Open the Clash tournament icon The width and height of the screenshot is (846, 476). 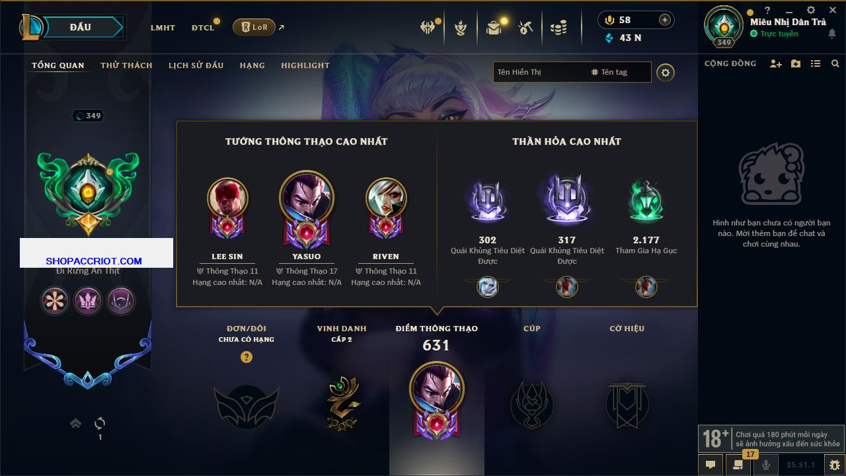click(427, 27)
